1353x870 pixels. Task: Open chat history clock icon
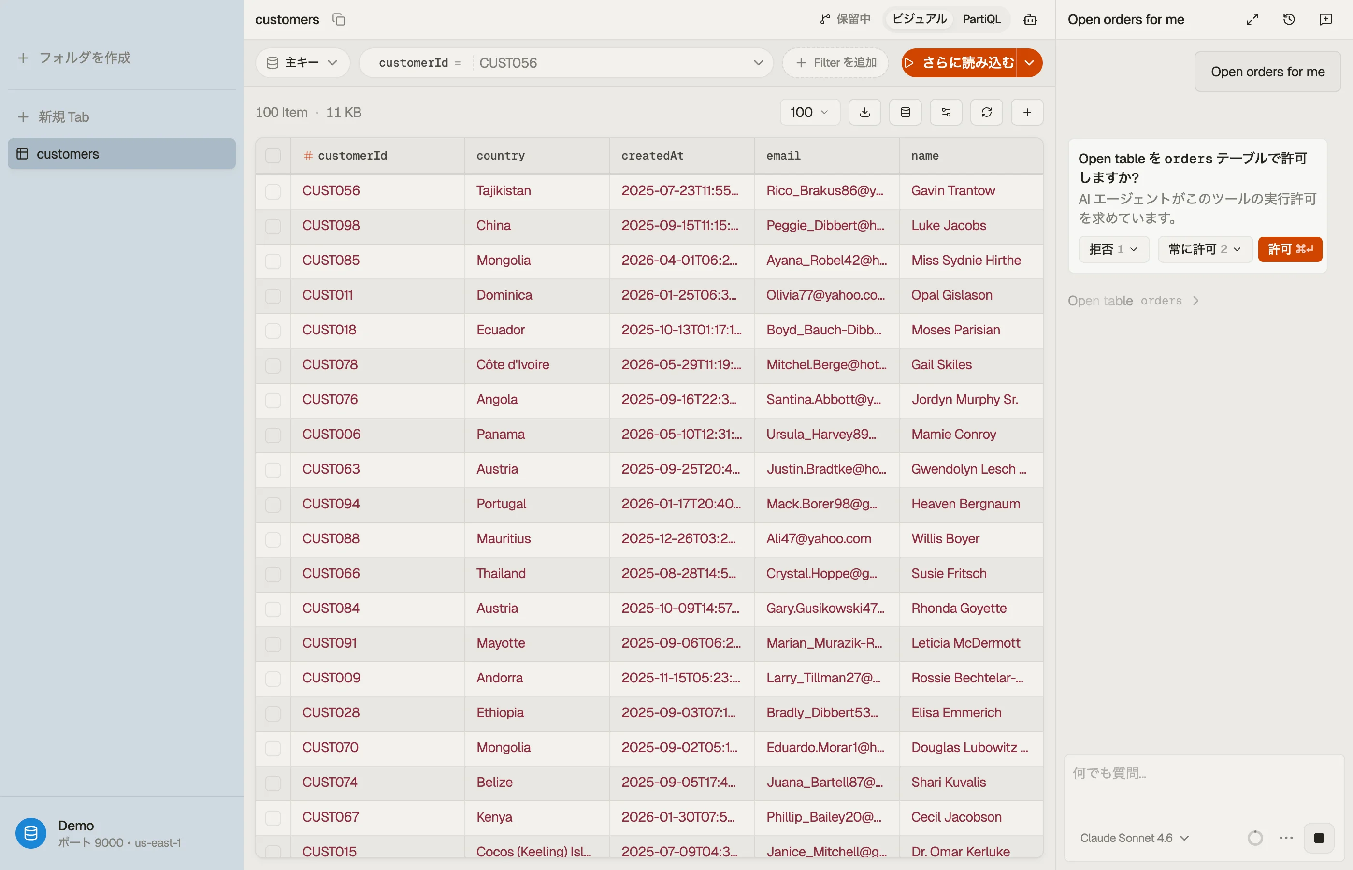(1289, 20)
